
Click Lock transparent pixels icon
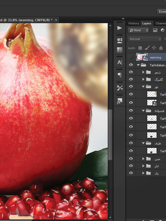[140, 48]
